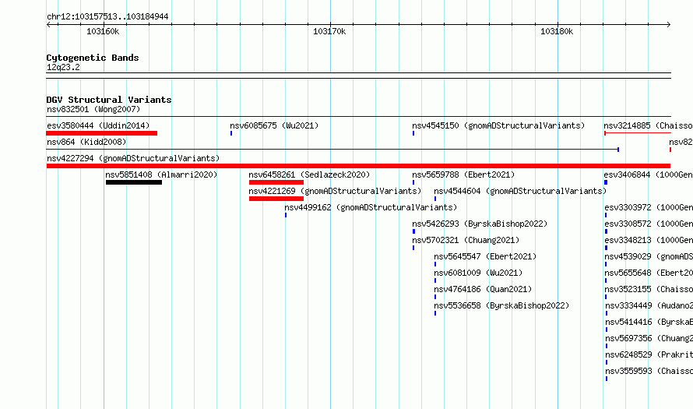Open variant nsv832501 (Wong2007)
Viewport: 693px width, 409px height.
tap(93, 109)
